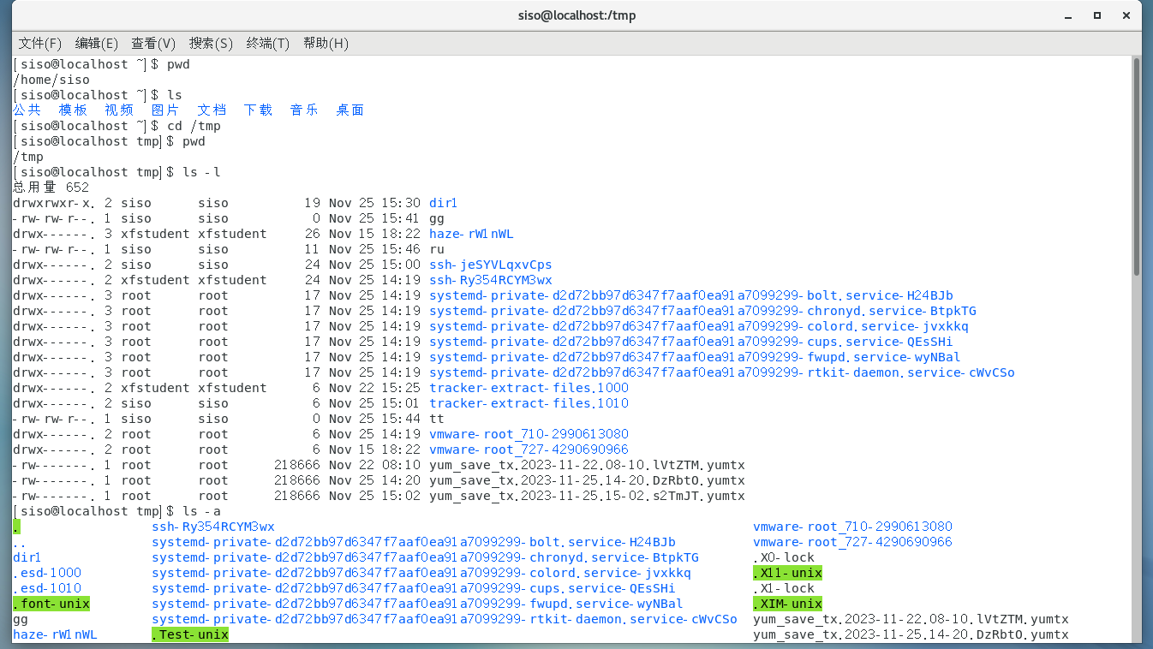Select the 音乐 folder name
1153x649 pixels.
pyautogui.click(x=305, y=110)
